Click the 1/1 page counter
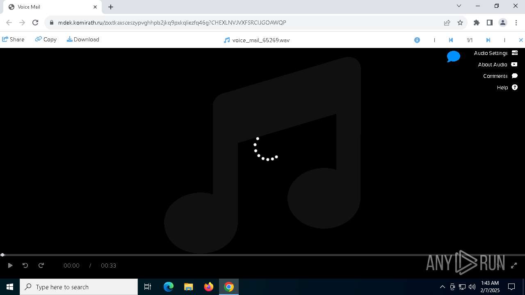 tap(470, 40)
